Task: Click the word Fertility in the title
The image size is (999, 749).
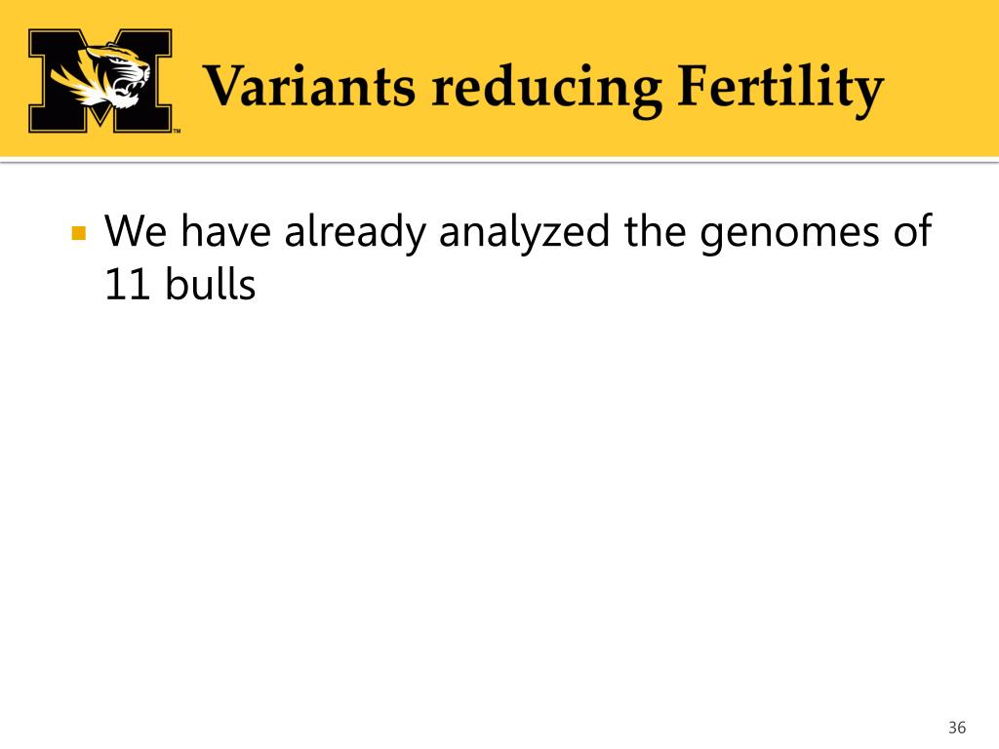Action: point(780,89)
